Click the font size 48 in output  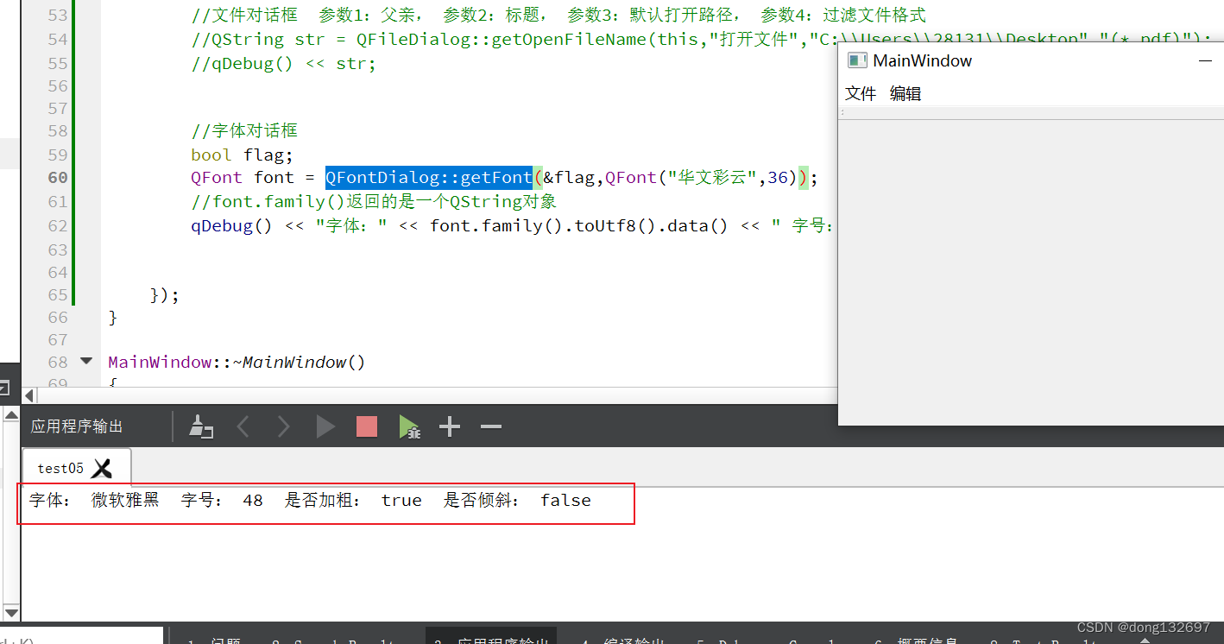(253, 500)
